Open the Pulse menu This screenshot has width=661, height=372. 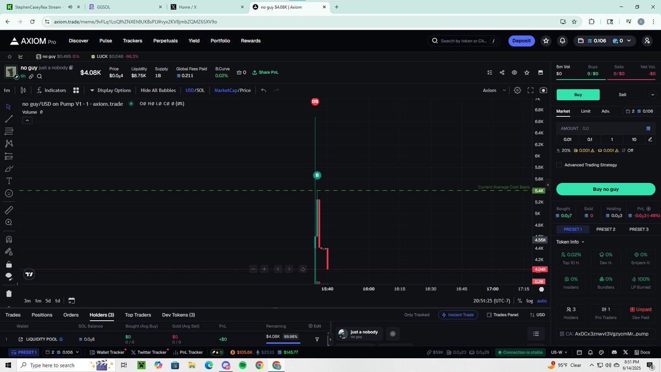pyautogui.click(x=105, y=41)
